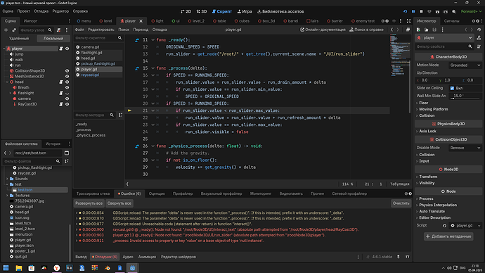Viewport: 485px width, 273px height.
Task: Click the attach script icon in the Scene panel
Action: 59,30
